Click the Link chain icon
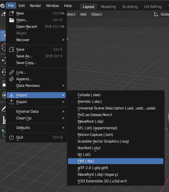 coord(12,72)
